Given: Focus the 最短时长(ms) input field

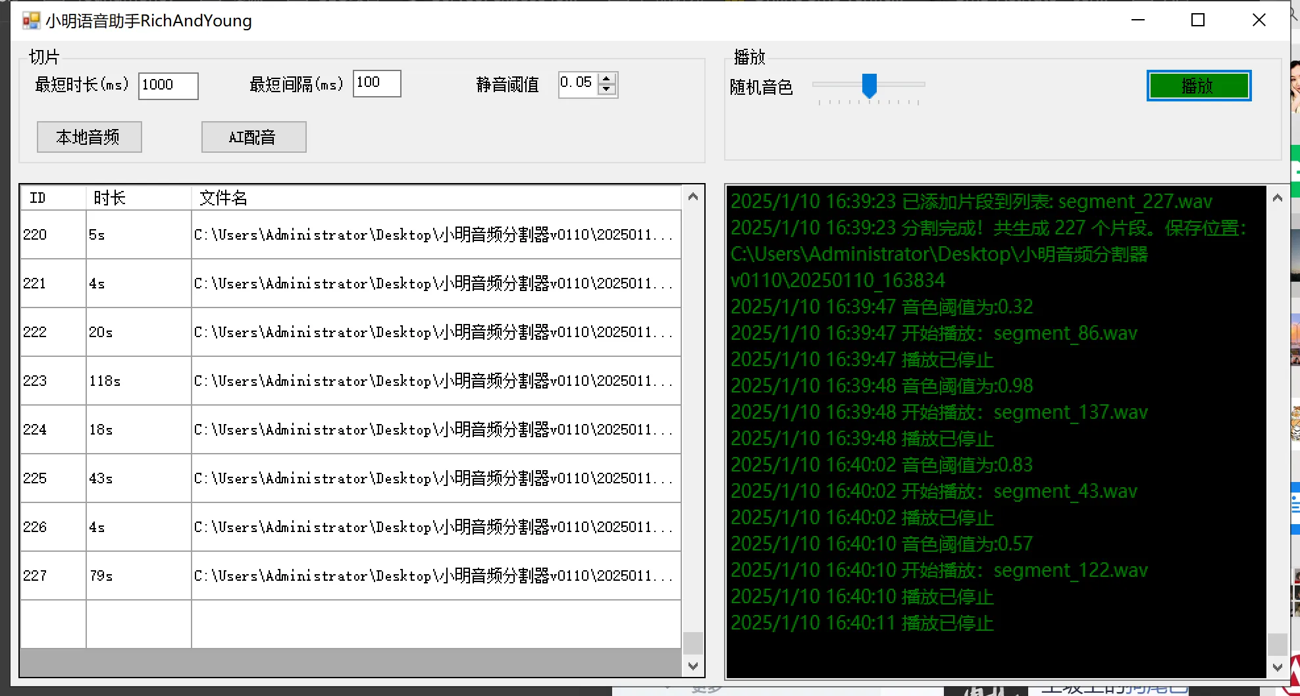Looking at the screenshot, I should [x=168, y=86].
